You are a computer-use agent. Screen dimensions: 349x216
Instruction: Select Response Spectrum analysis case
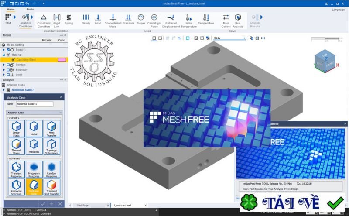tap(16, 187)
